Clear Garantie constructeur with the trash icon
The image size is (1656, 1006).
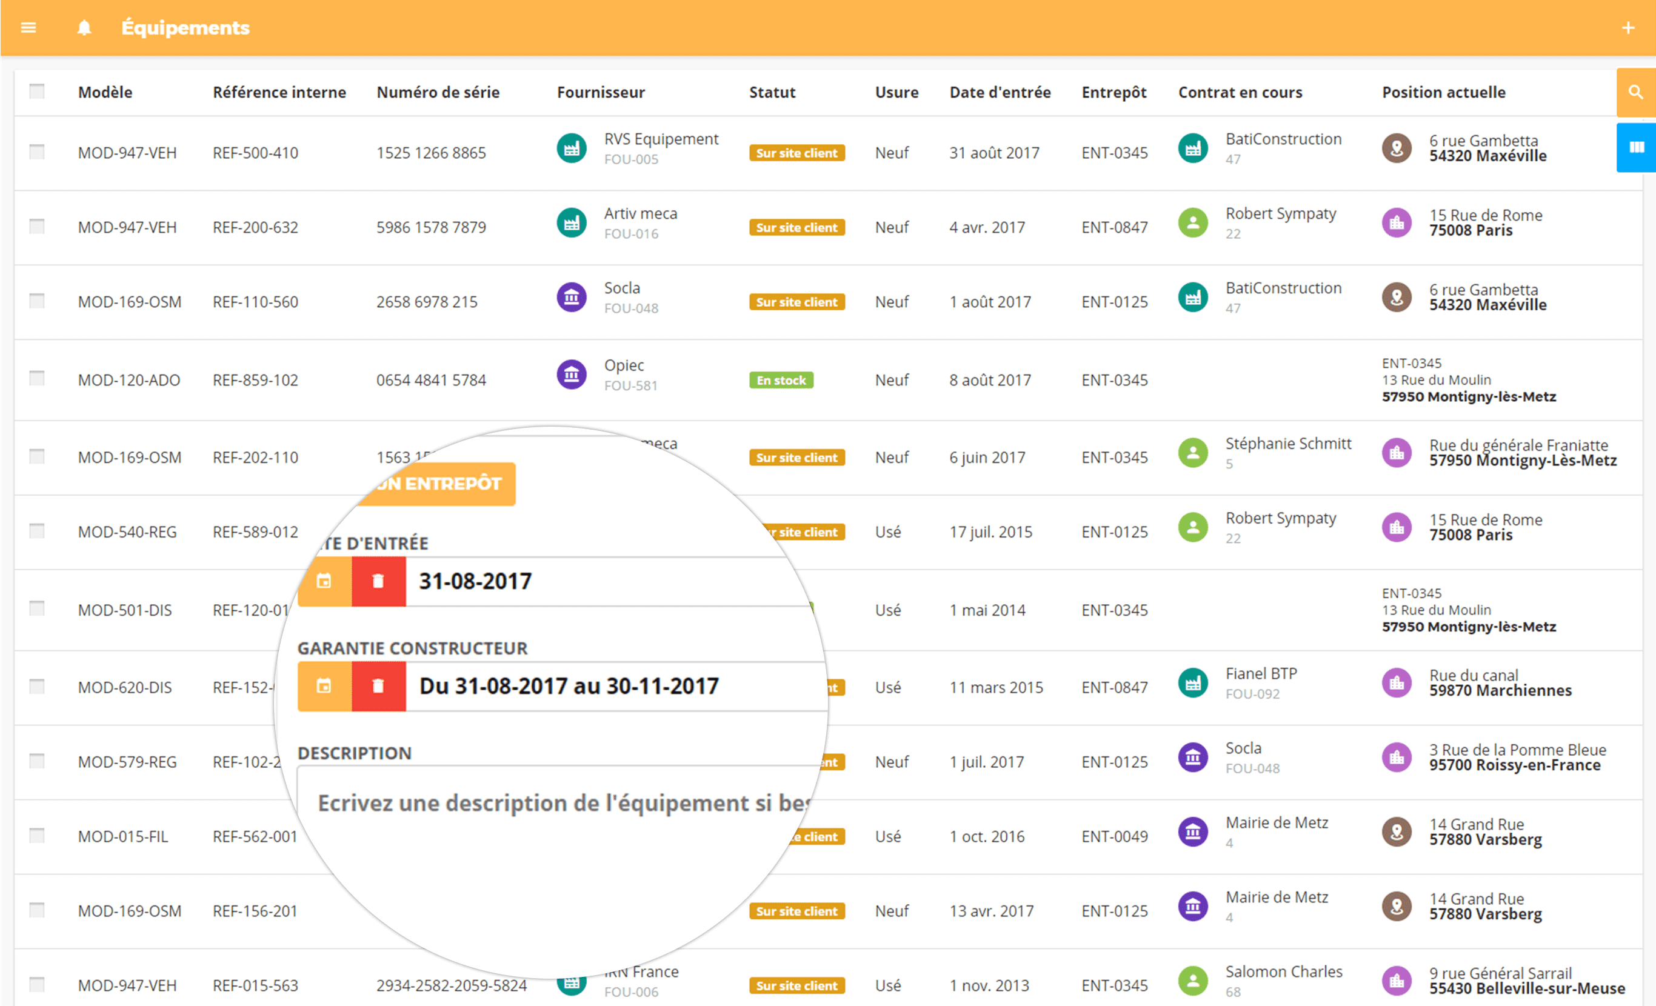click(378, 686)
